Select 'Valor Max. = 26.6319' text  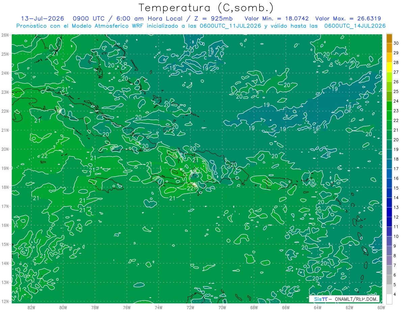coord(348,19)
